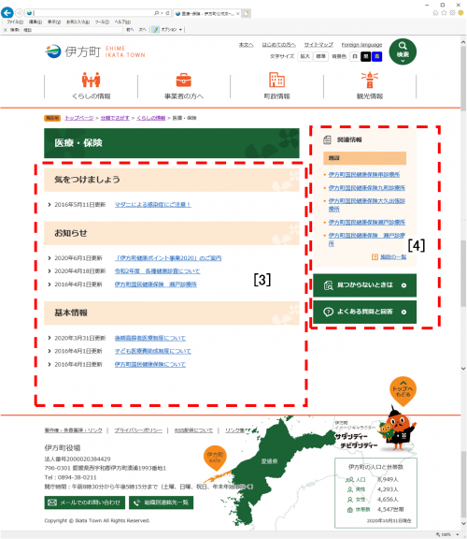Open the green round 検索 search button
The height and width of the screenshot is (539, 467).
(x=403, y=51)
